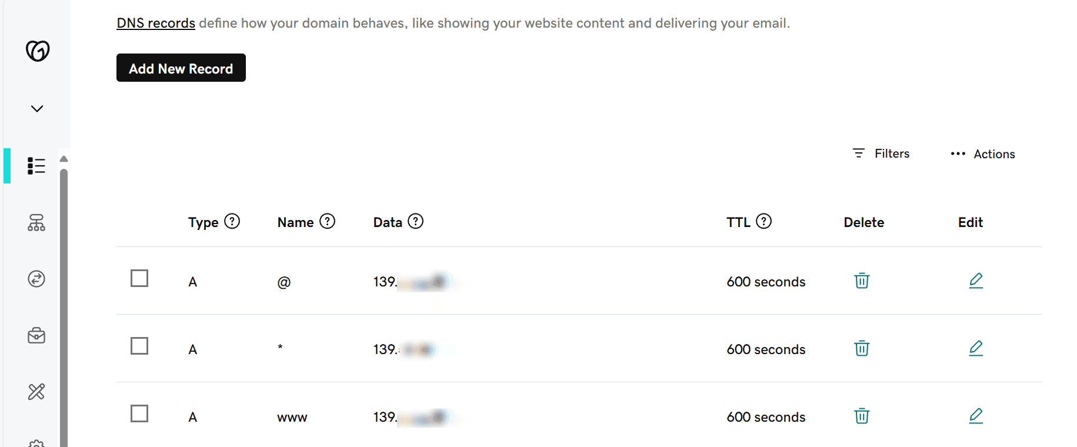Click the delete trash icon for the @ record
The width and height of the screenshot is (1077, 447).
tap(861, 281)
